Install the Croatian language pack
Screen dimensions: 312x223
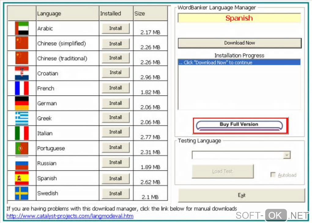coord(116,72)
